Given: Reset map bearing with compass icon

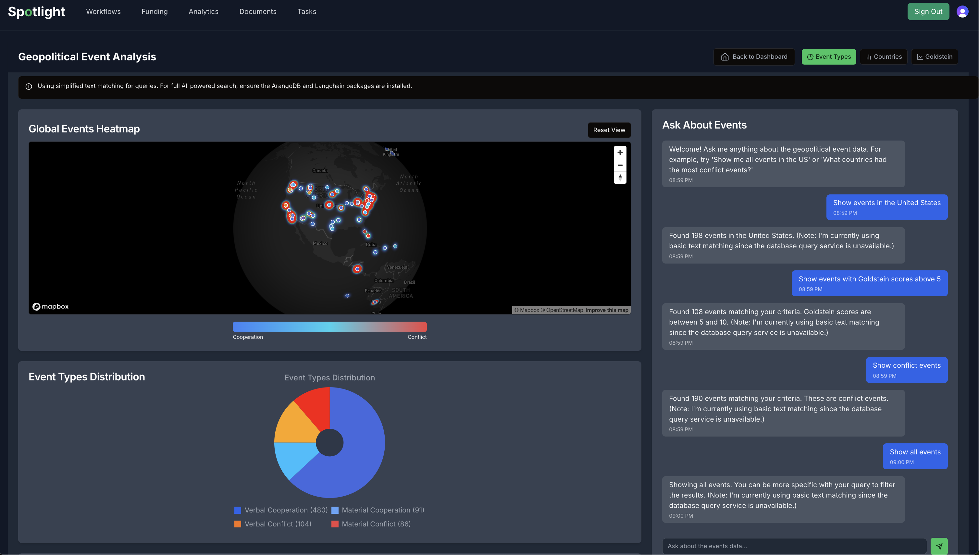Looking at the screenshot, I should [x=620, y=178].
